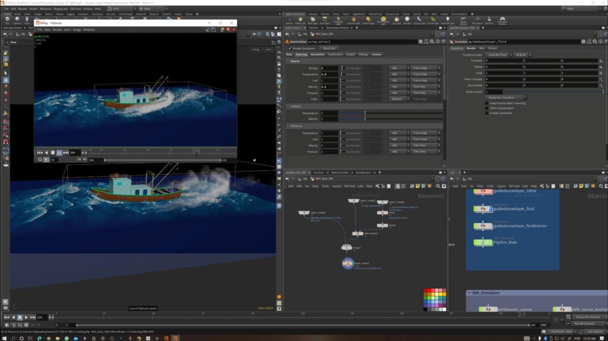Click the FlipSim_Main DOP Network node

(x=483, y=242)
